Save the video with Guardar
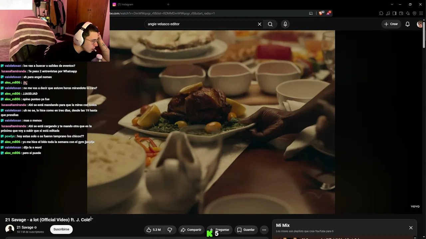Screen dimensions: 426x239 pos(246,230)
